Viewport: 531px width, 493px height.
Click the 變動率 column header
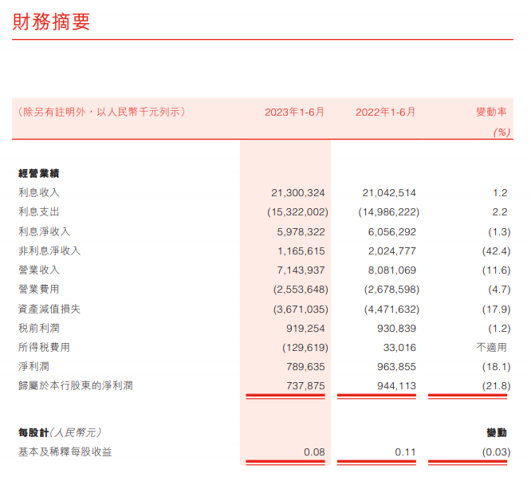(491, 112)
